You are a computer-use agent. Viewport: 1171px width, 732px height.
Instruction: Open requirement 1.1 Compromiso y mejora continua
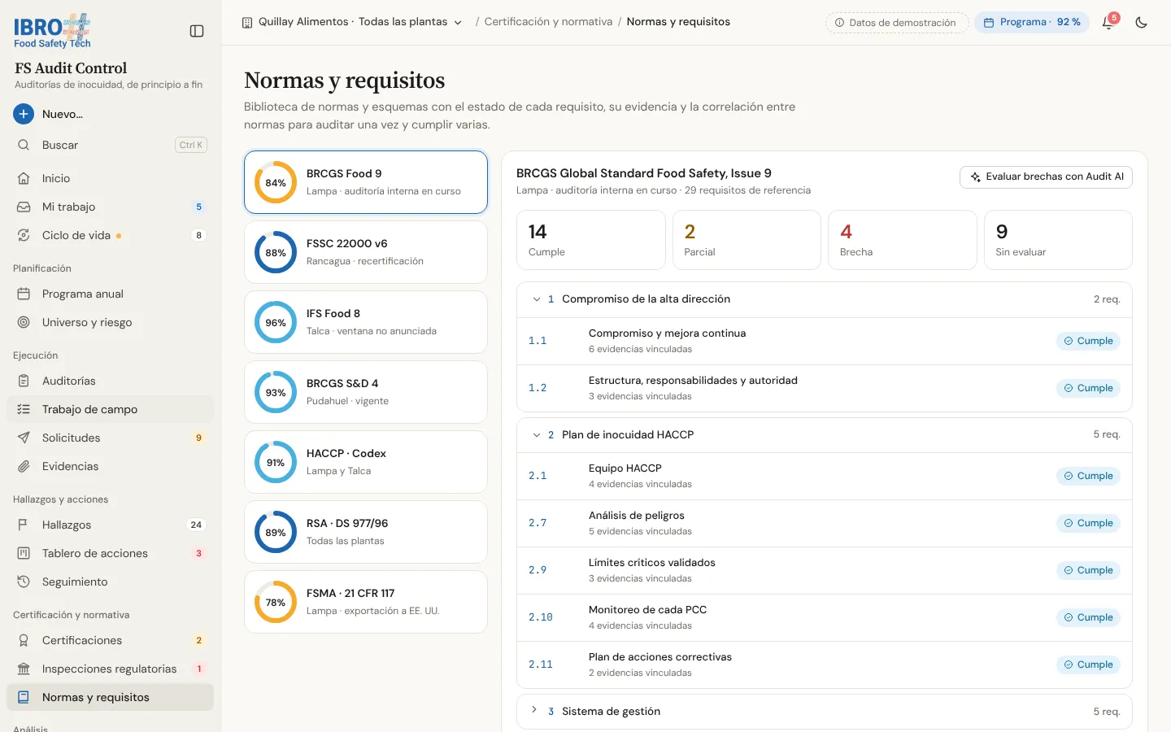click(x=825, y=341)
